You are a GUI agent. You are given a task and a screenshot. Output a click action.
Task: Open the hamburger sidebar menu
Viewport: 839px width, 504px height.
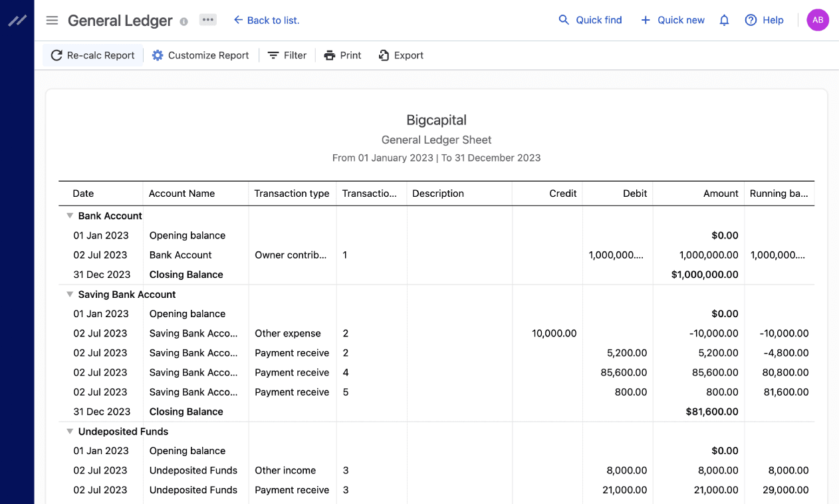click(52, 21)
